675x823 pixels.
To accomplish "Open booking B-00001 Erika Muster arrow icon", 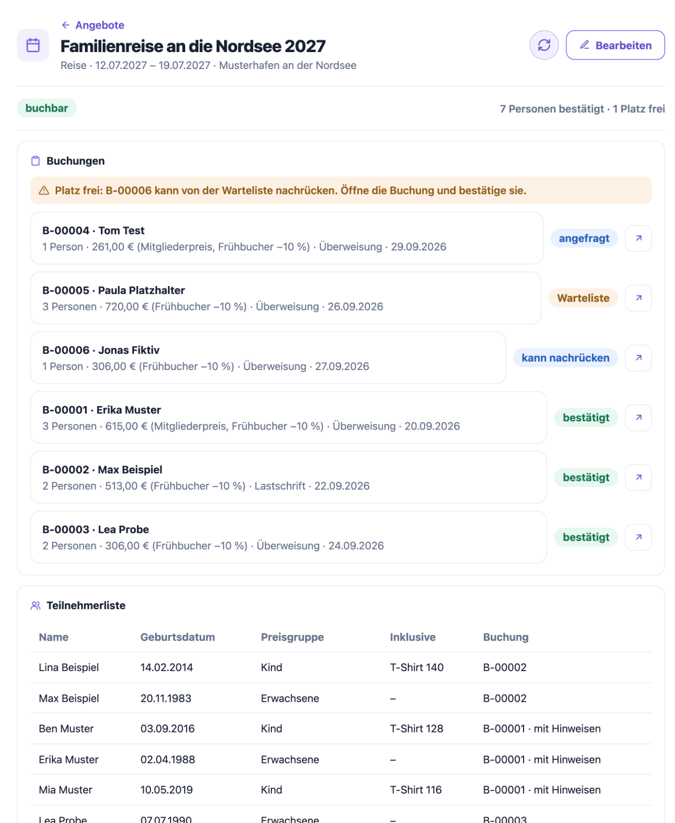I will pos(638,418).
